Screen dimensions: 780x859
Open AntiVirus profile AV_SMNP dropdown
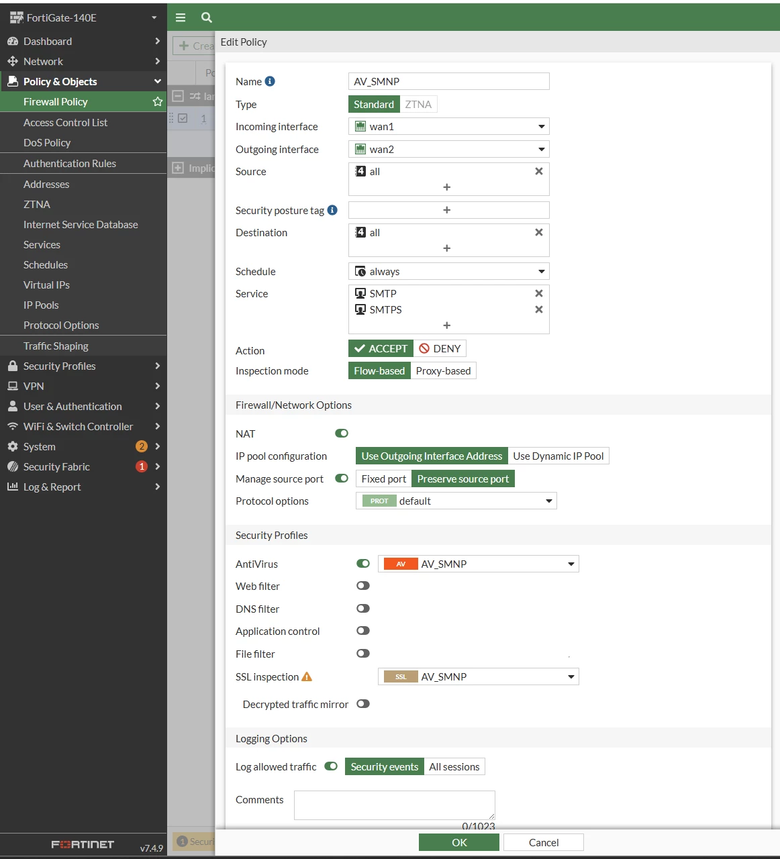[479, 564]
